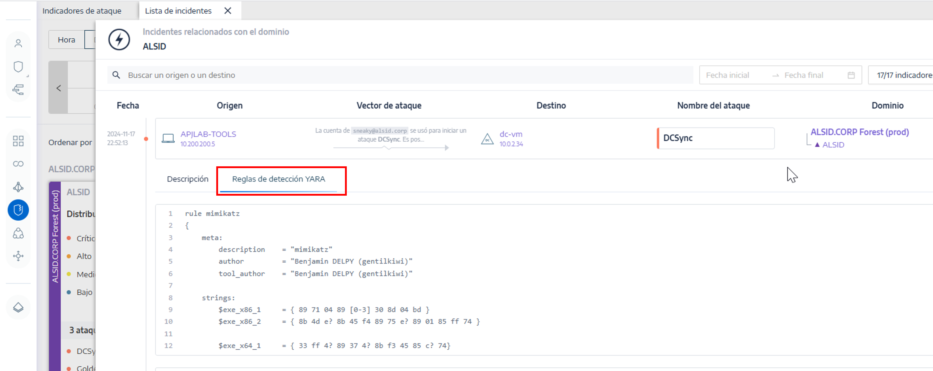Click the red incident timeline dot

[x=146, y=139]
